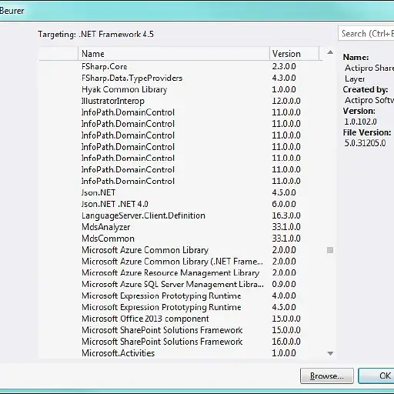Click File Version value 5.0.31205.0
This screenshot has width=394, height=394.
pyautogui.click(x=365, y=143)
